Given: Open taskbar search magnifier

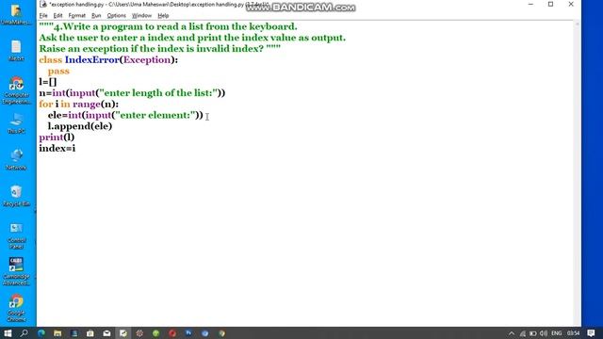Looking at the screenshot, I should (x=24, y=332).
